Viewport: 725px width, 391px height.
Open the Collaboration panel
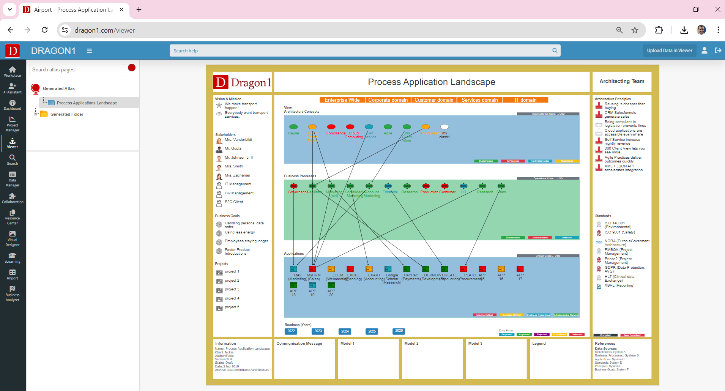point(13,198)
